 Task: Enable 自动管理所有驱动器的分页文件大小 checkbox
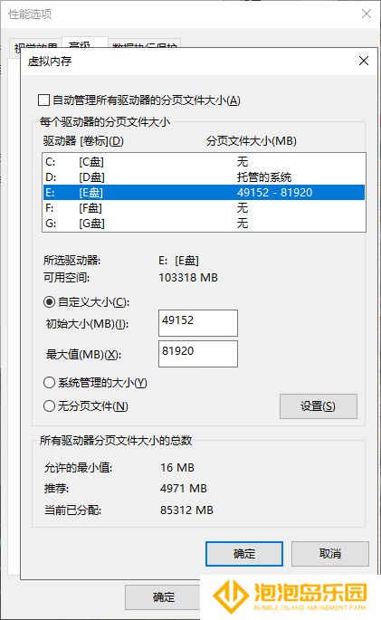(43, 100)
